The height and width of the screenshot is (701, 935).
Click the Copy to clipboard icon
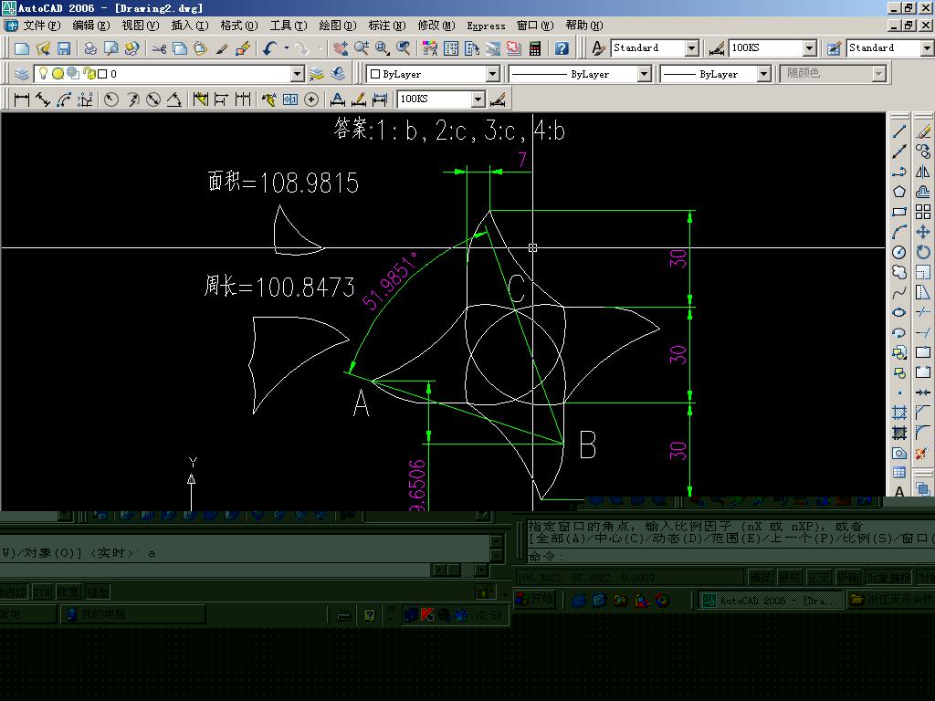pyautogui.click(x=180, y=49)
